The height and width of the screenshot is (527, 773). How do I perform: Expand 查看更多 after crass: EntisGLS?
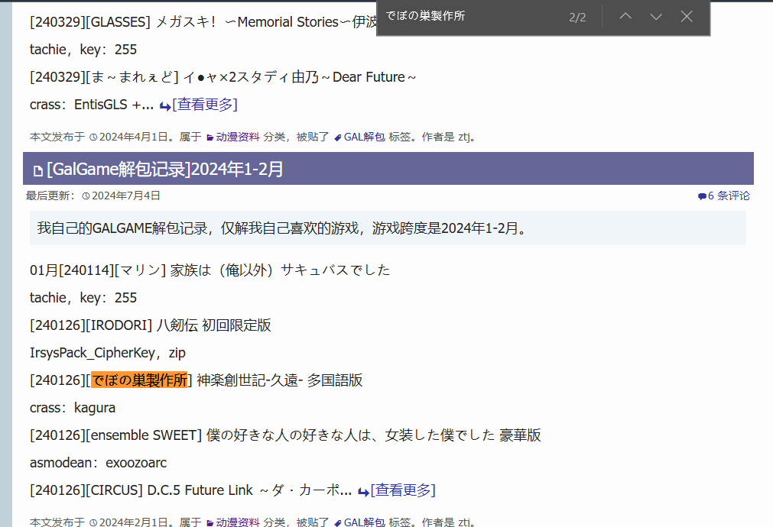(x=204, y=105)
